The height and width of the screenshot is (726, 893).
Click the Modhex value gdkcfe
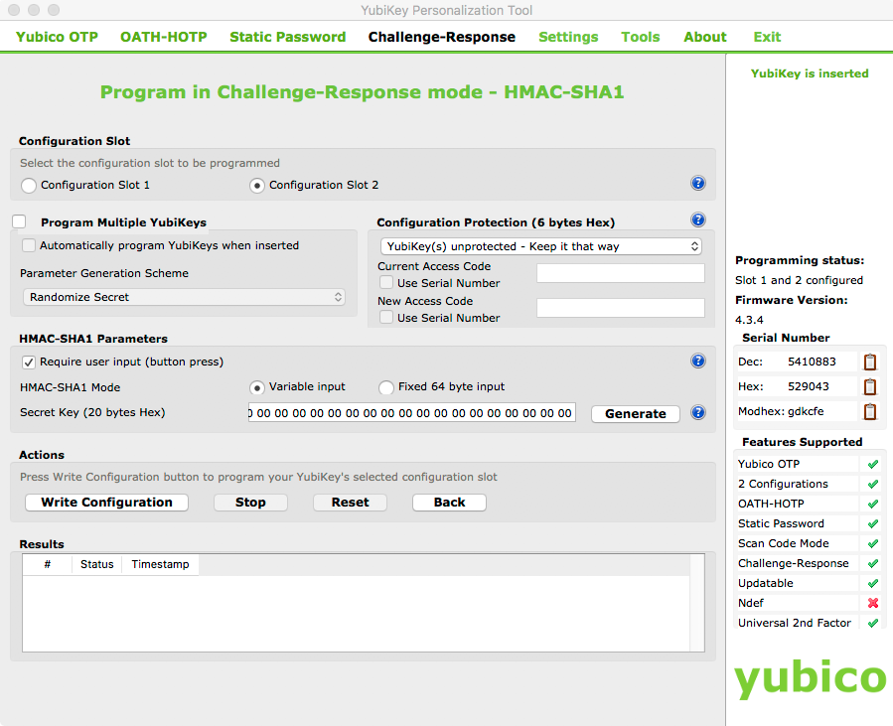804,411
